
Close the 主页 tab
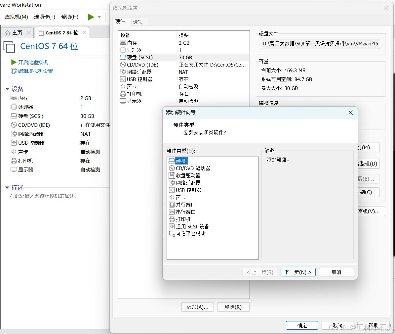point(29,32)
